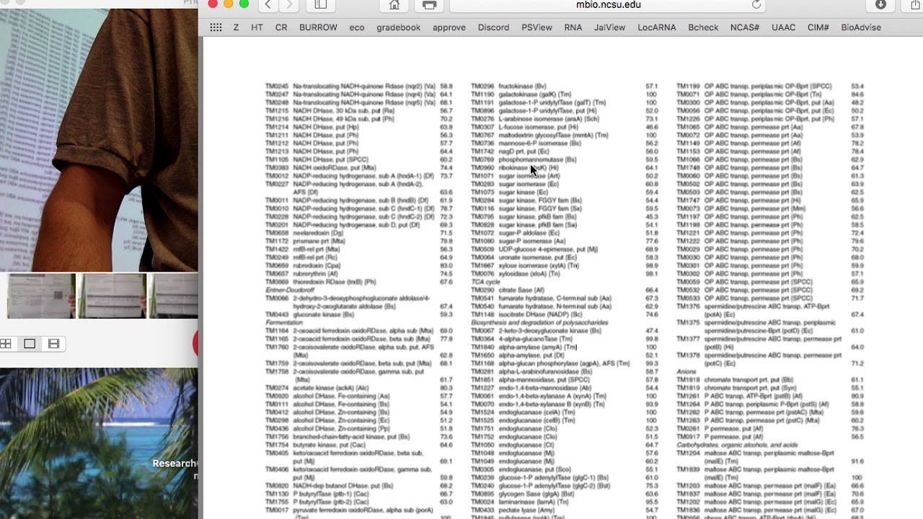
Task: Click the 'Fermentation' section heading
Action: pos(284,323)
